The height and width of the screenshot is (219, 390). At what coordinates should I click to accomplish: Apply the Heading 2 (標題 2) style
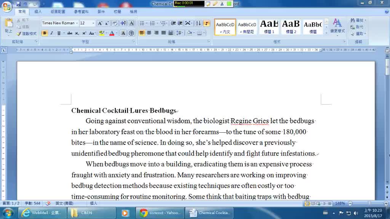click(x=291, y=27)
